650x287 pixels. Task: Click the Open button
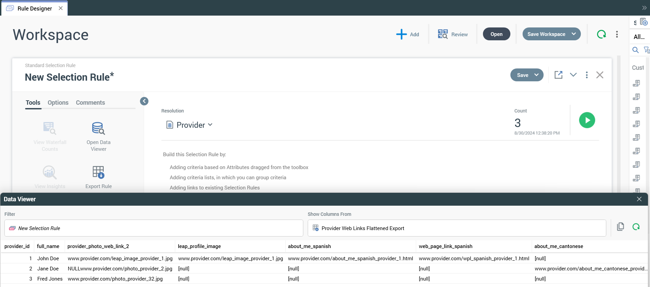[x=496, y=34]
